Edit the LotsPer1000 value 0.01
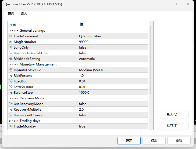196x149 pixels. point(113,87)
